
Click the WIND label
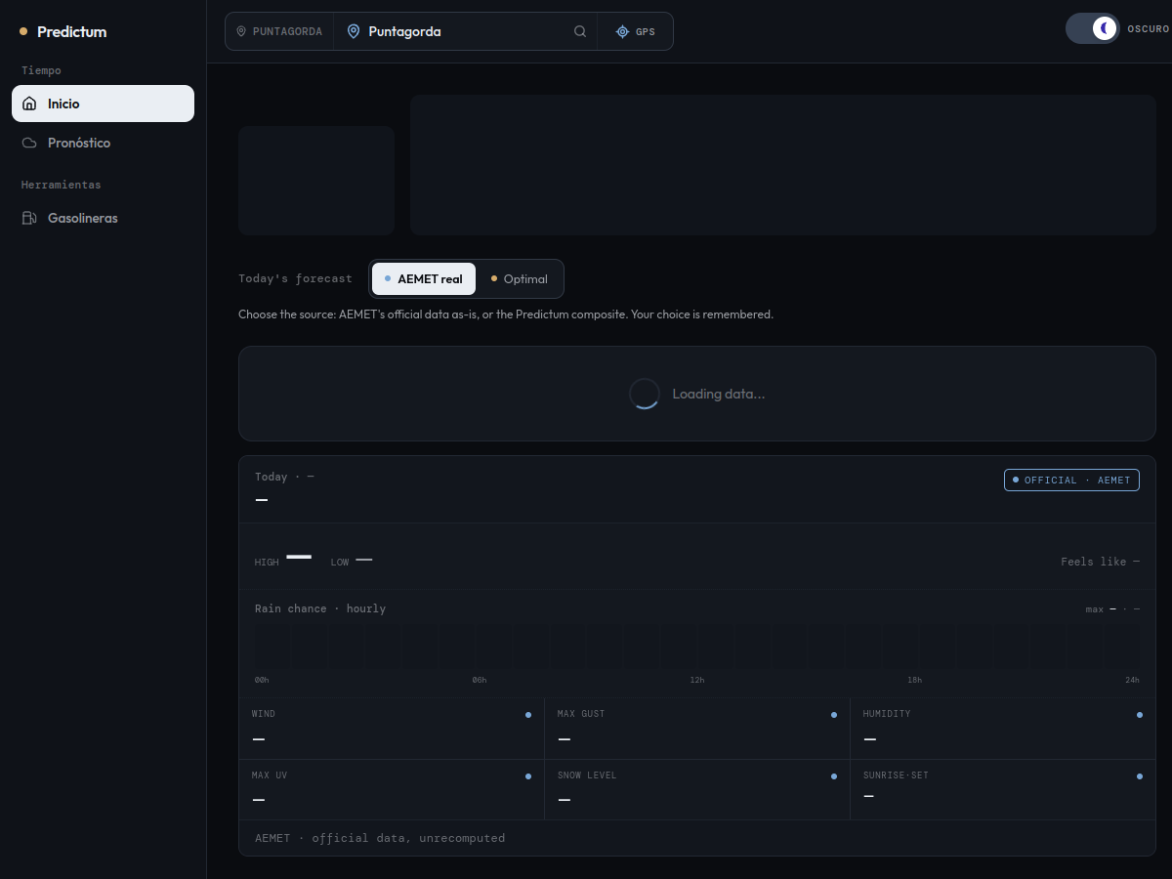click(x=264, y=714)
